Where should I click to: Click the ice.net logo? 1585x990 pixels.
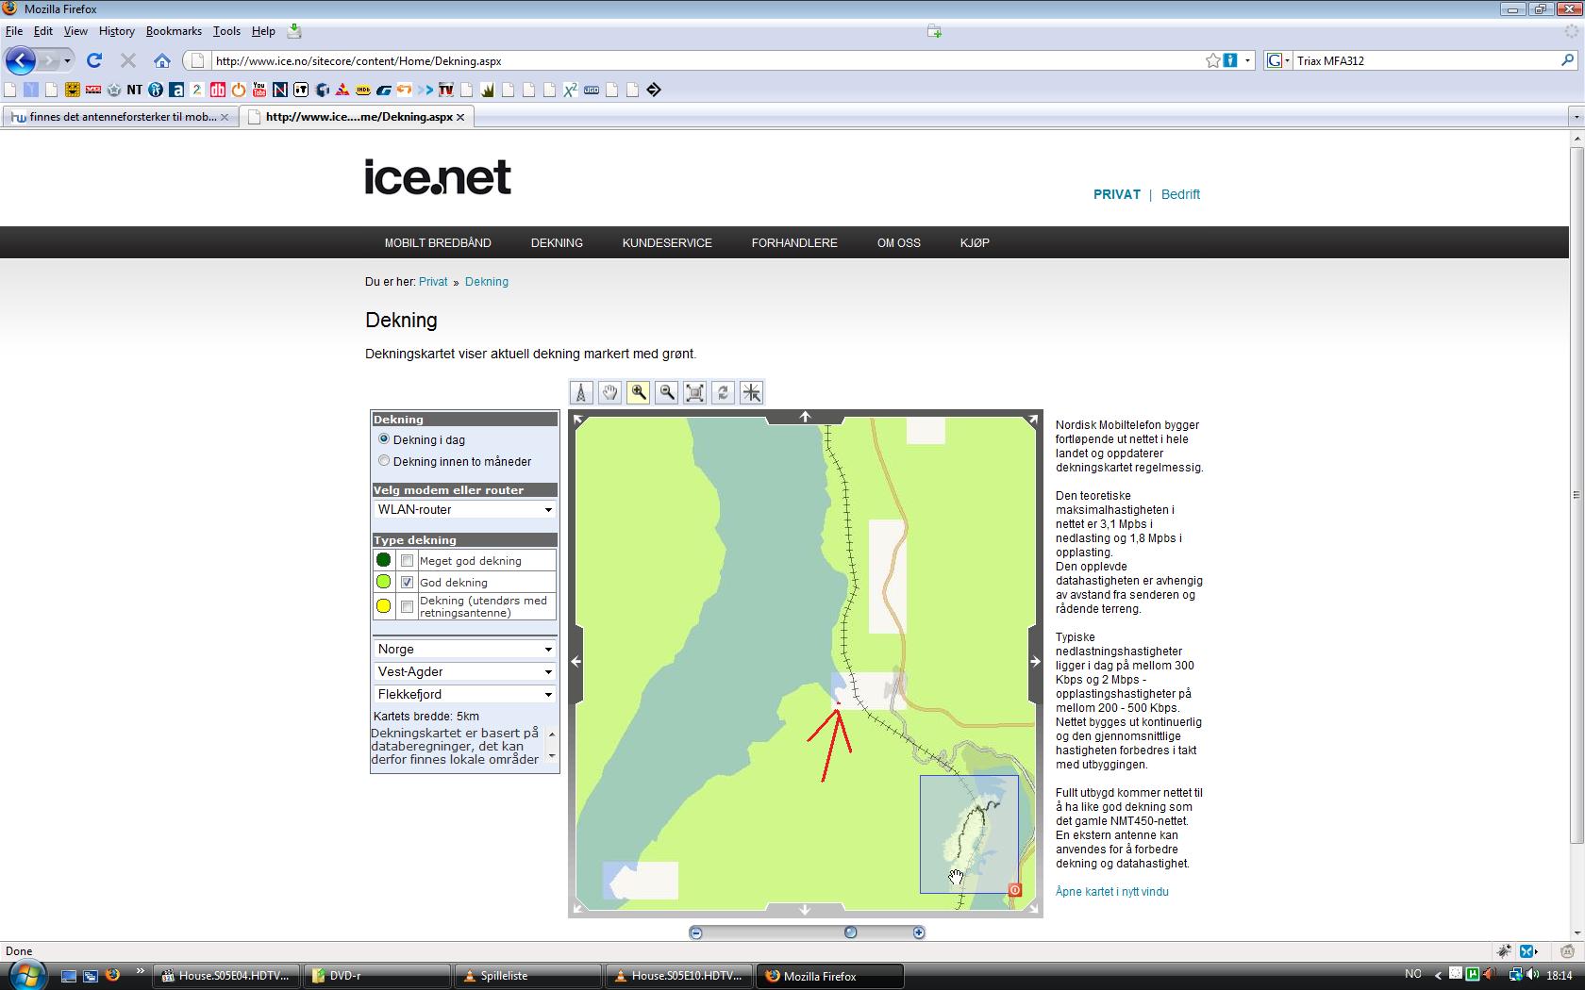(438, 177)
